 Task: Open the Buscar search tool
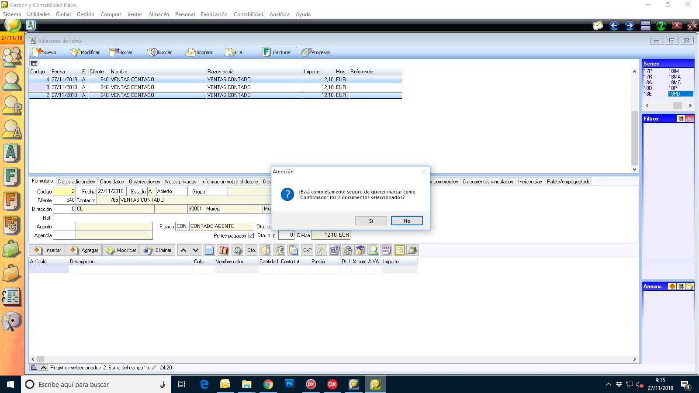[159, 52]
